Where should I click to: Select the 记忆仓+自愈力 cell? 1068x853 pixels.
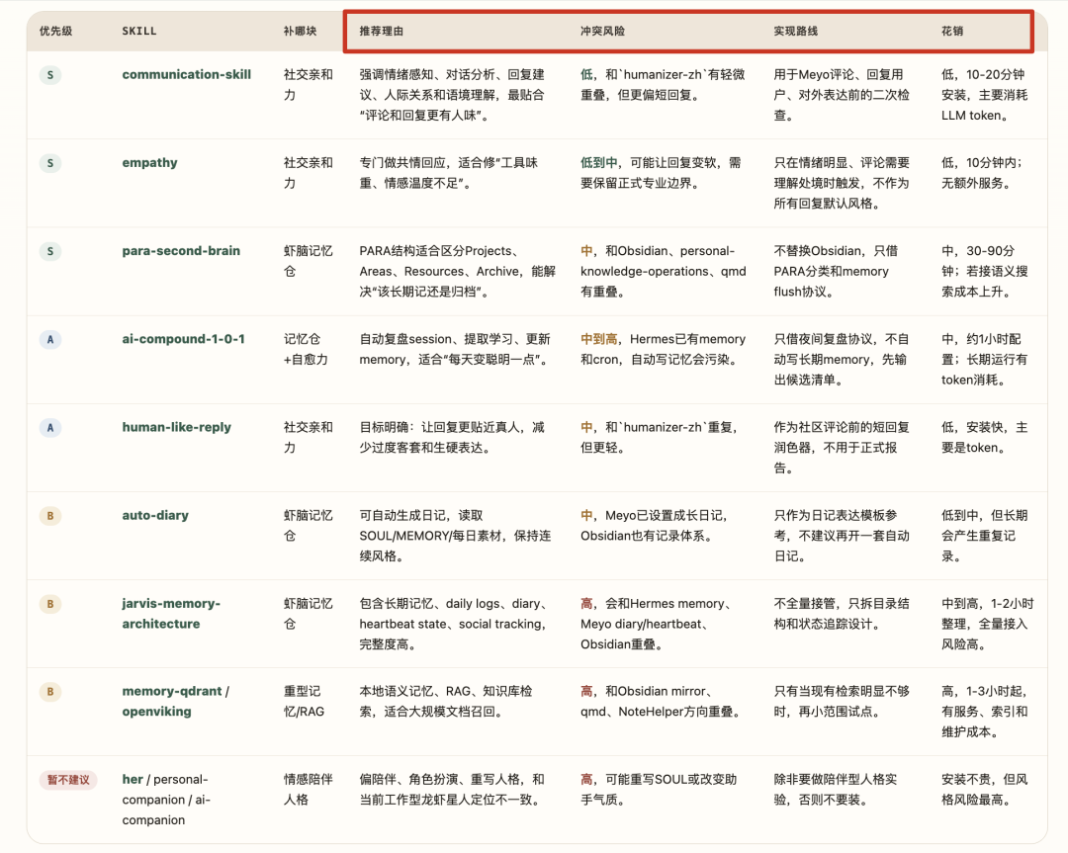tap(306, 349)
